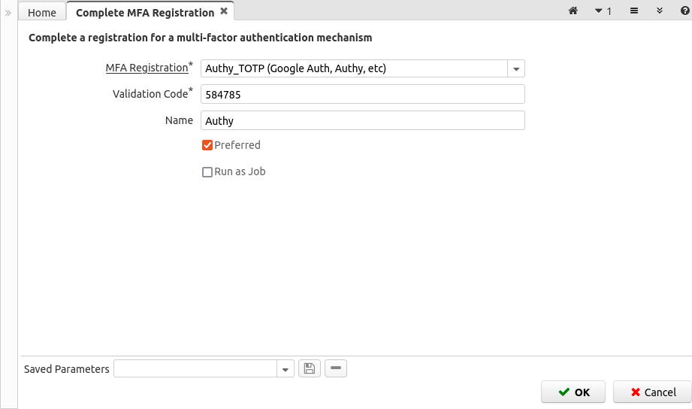This screenshot has height=409, width=692.
Task: Open the notifications dropdown showing 1
Action: [603, 11]
